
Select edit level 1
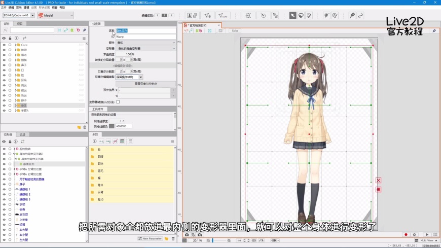(x=157, y=15)
